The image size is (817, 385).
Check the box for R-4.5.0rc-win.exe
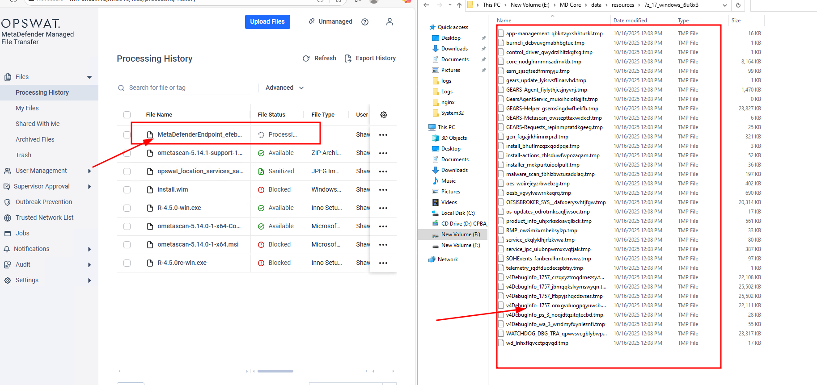click(127, 263)
